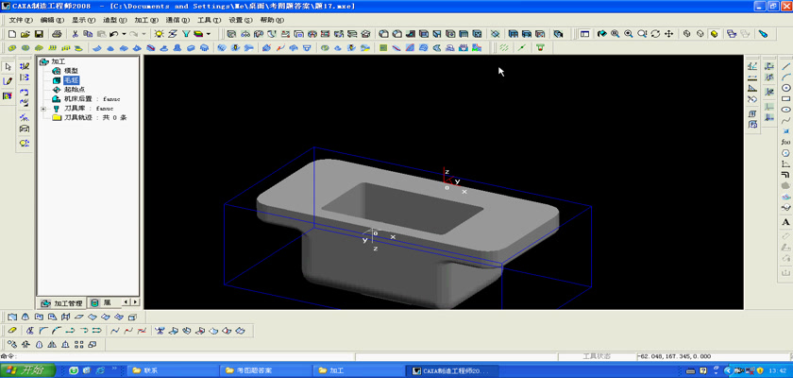Click tab strip scroll left arrow
This screenshot has height=378, width=793.
point(126,302)
